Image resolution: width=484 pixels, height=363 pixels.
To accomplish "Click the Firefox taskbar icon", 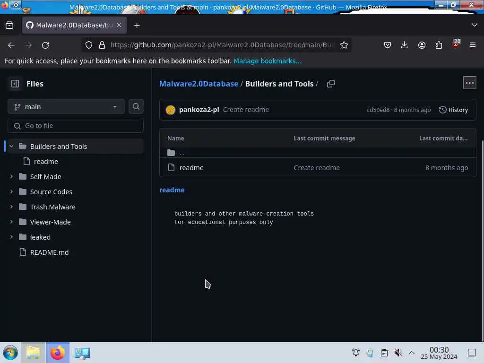I will coord(58,353).
